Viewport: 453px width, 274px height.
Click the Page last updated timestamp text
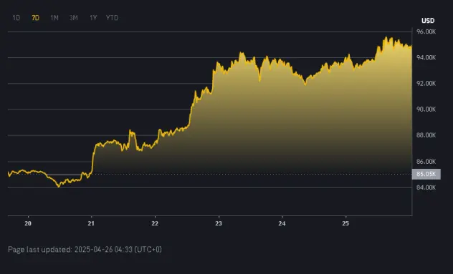(x=85, y=250)
